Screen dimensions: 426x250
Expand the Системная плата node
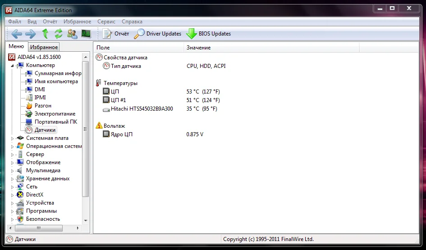click(12, 138)
